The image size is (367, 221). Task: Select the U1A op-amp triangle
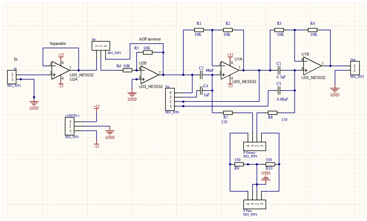click(230, 70)
